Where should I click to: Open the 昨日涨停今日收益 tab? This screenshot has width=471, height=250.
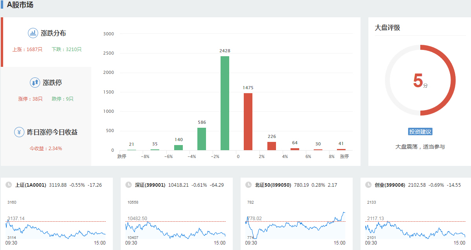click(x=52, y=132)
